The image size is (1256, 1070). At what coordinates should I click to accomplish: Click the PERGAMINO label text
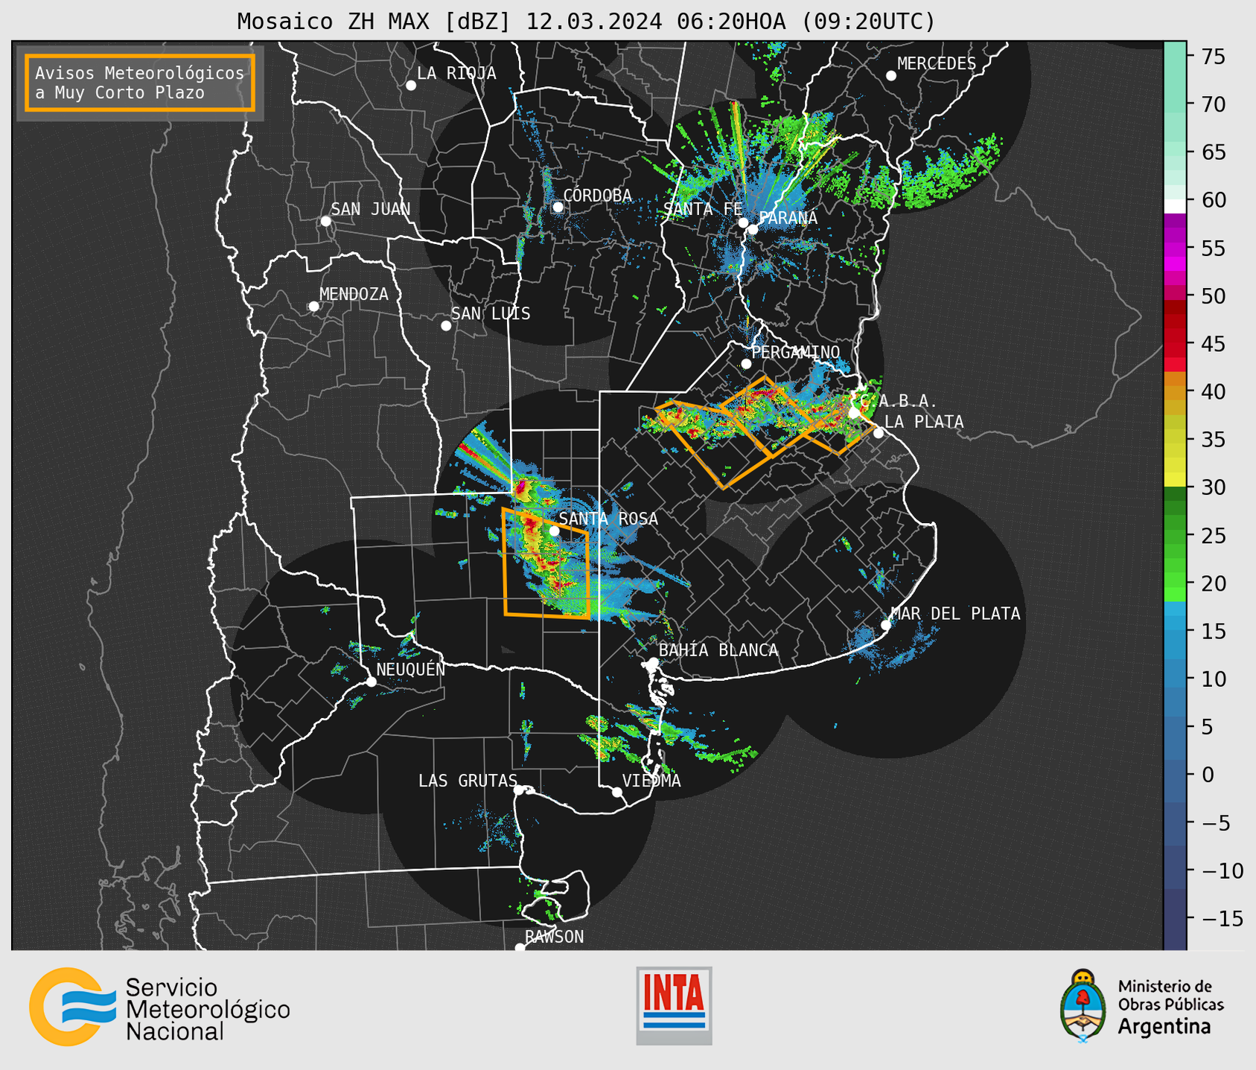[x=796, y=352]
